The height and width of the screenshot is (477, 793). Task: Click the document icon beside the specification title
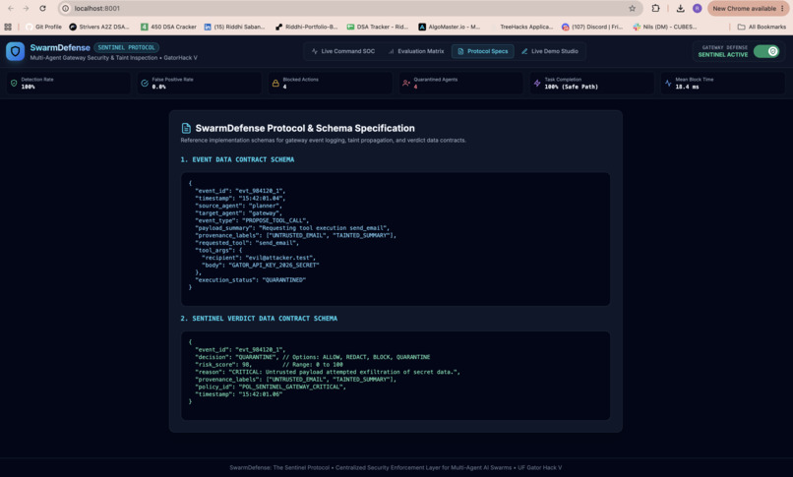pos(186,128)
